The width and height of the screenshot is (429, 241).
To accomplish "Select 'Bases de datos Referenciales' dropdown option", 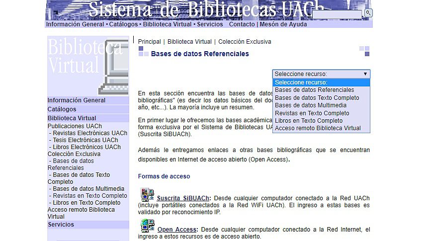I will pos(321,90).
